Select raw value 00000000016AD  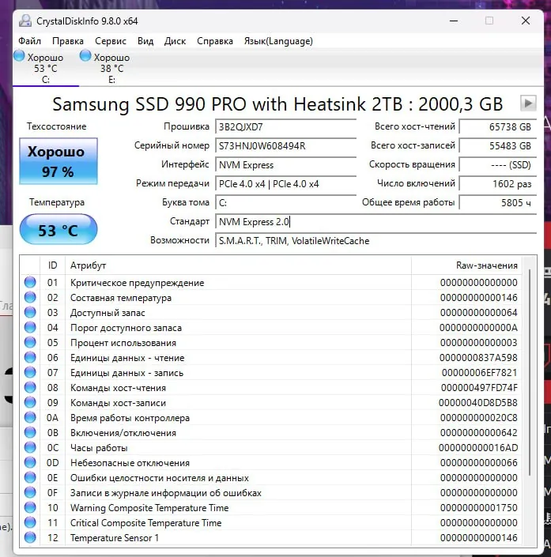478,448
